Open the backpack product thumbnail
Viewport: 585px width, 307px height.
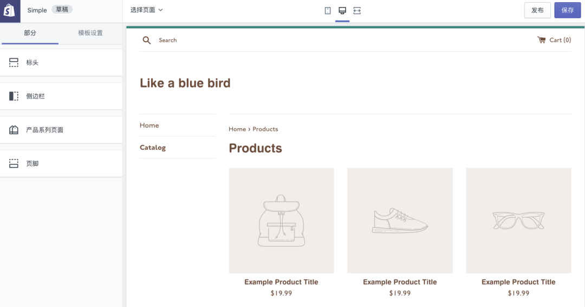(x=281, y=221)
